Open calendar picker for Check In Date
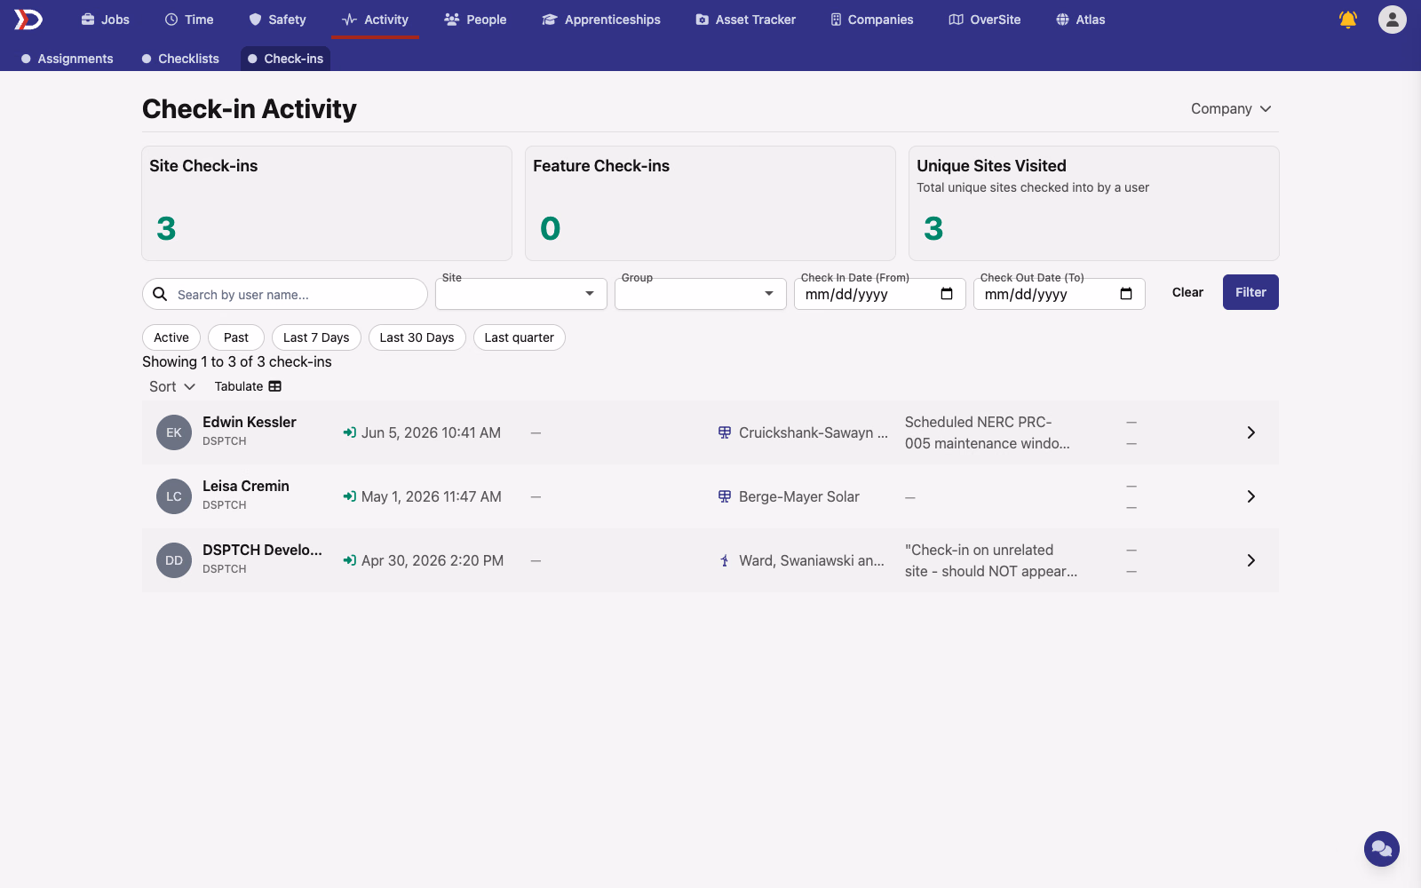This screenshot has height=888, width=1421. [947, 294]
